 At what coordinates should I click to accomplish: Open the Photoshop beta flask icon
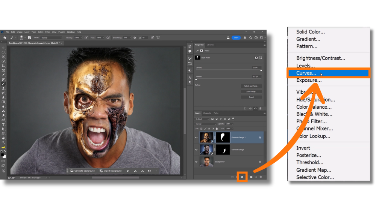[x=228, y=37]
